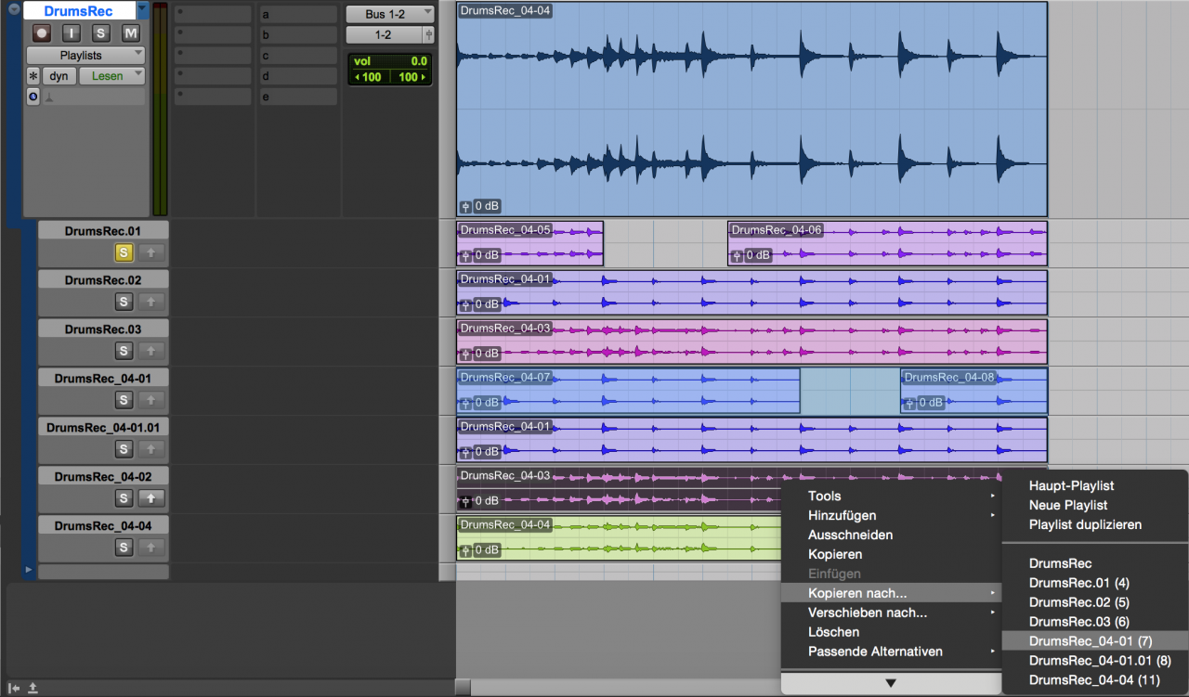Image resolution: width=1189 pixels, height=697 pixels.
Task: Solo the DrumsRec main track
Action: (101, 33)
